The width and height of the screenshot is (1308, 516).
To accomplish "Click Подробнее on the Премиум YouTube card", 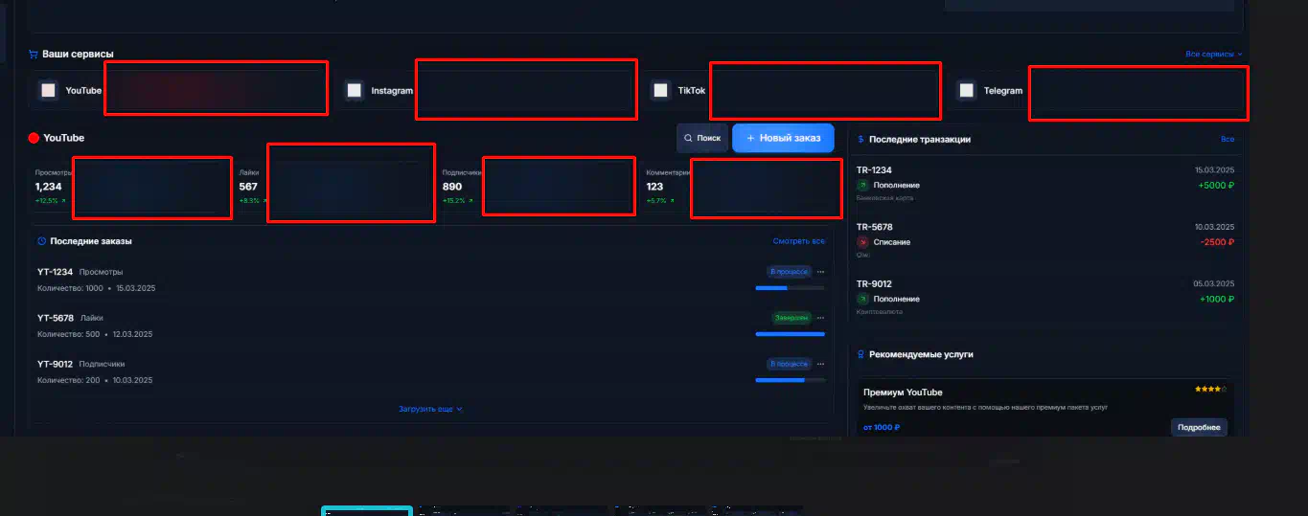I will [1199, 427].
